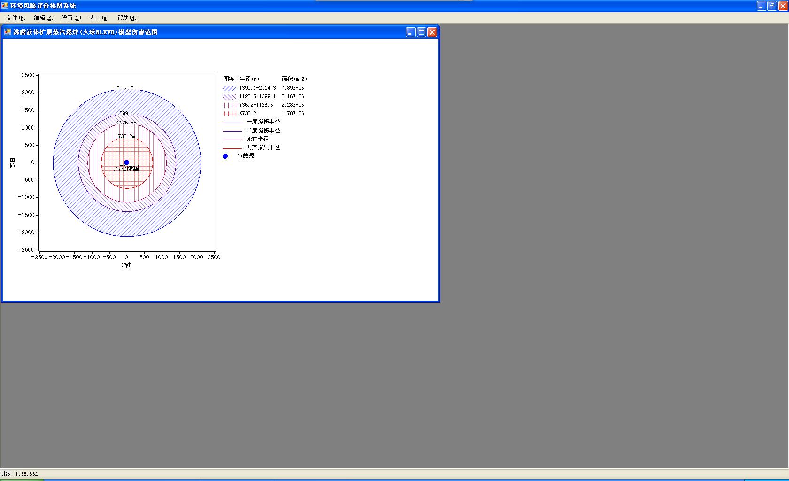Click the Y轴 axis title
This screenshot has height=481, width=789.
(x=13, y=163)
